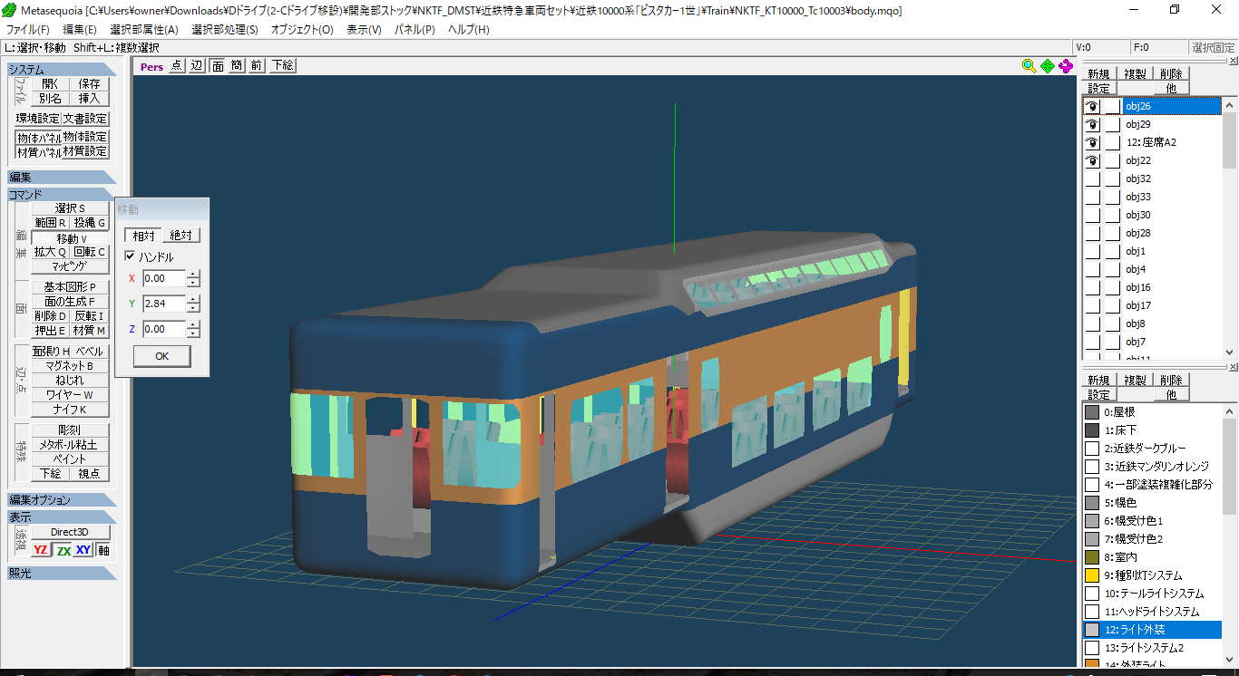
Task: Open the ファイル(F) menu
Action: click(x=28, y=30)
